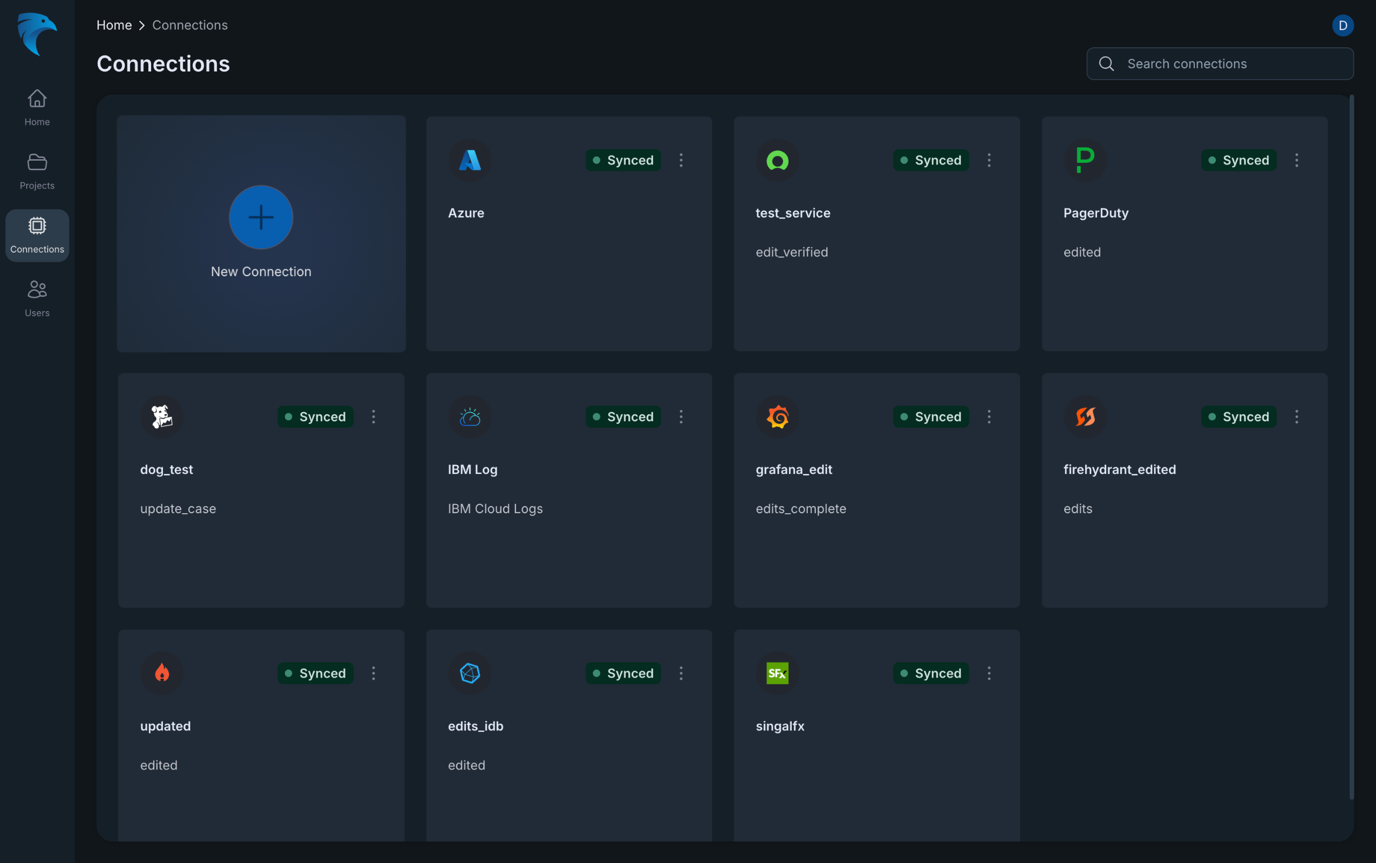Click the Grafana logo icon
The height and width of the screenshot is (863, 1376).
pyautogui.click(x=777, y=416)
